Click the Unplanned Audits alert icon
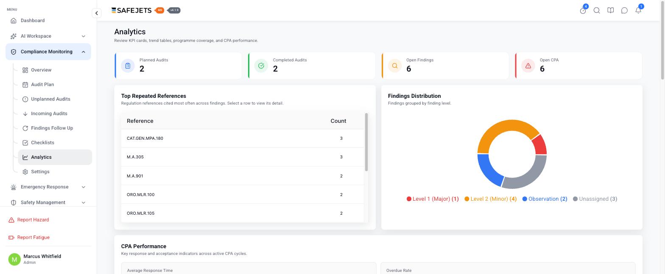The height and width of the screenshot is (274, 665). (25, 99)
